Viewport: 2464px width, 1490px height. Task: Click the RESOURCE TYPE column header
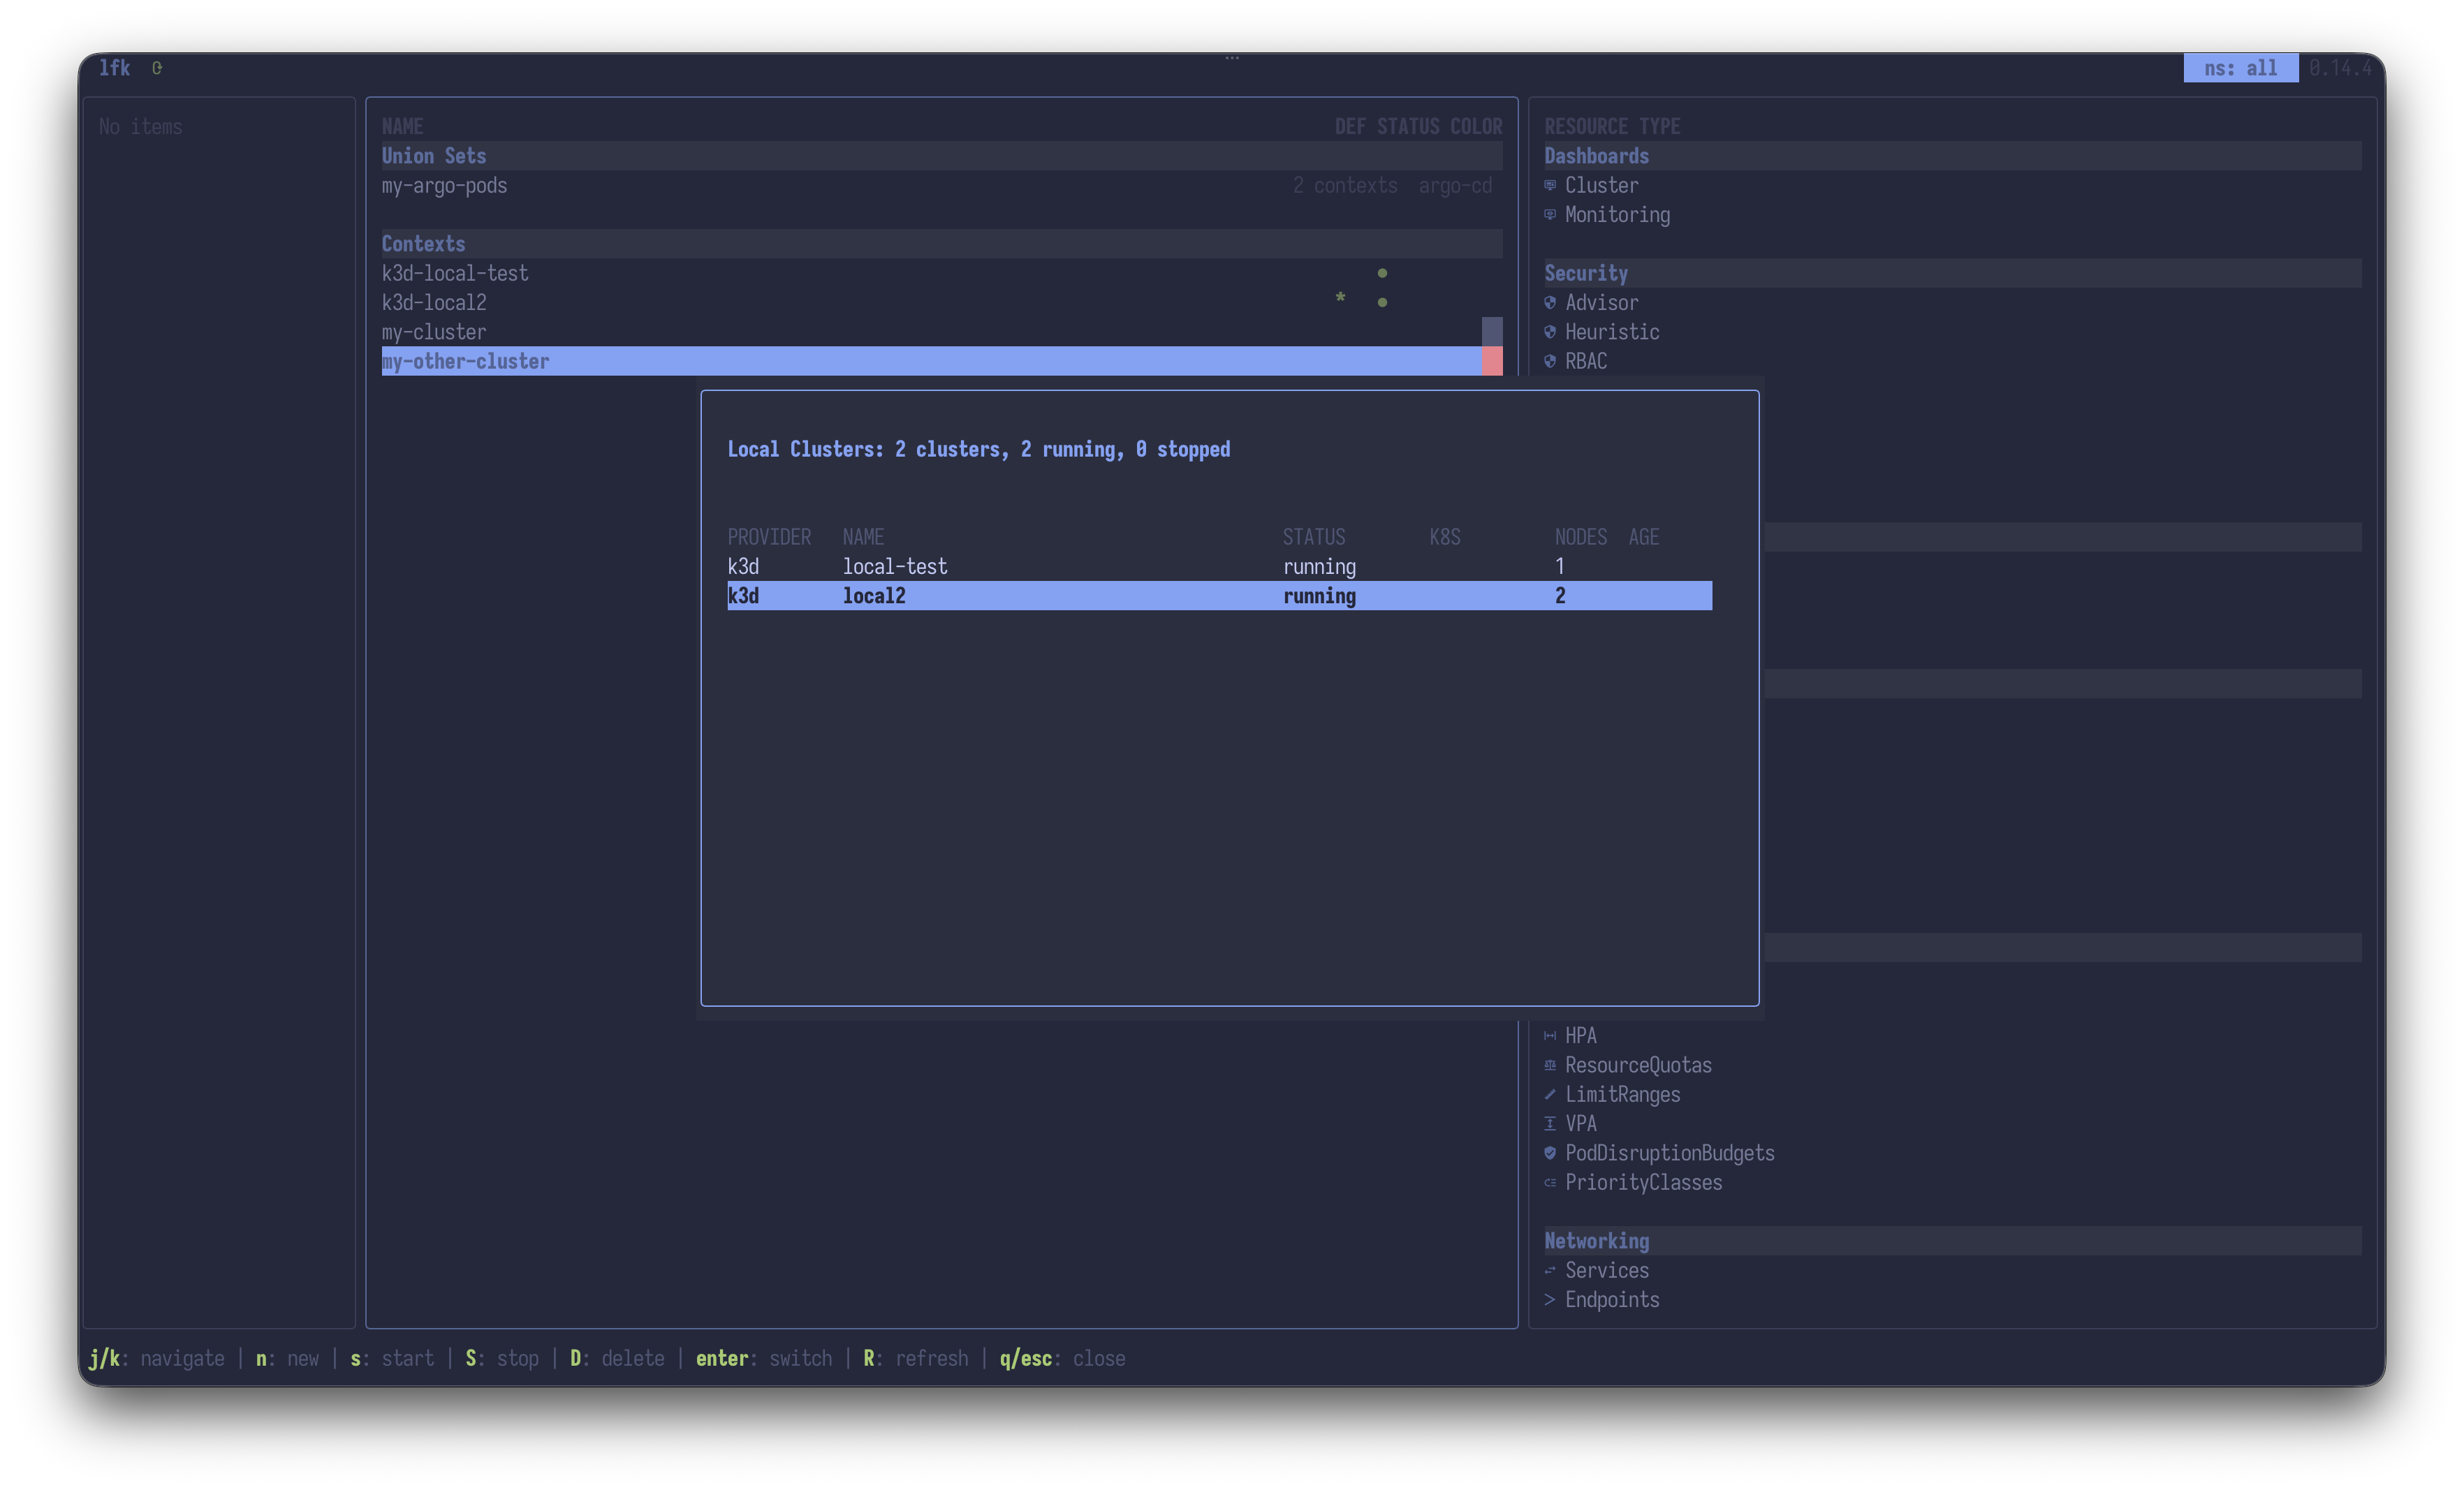pos(1612,126)
